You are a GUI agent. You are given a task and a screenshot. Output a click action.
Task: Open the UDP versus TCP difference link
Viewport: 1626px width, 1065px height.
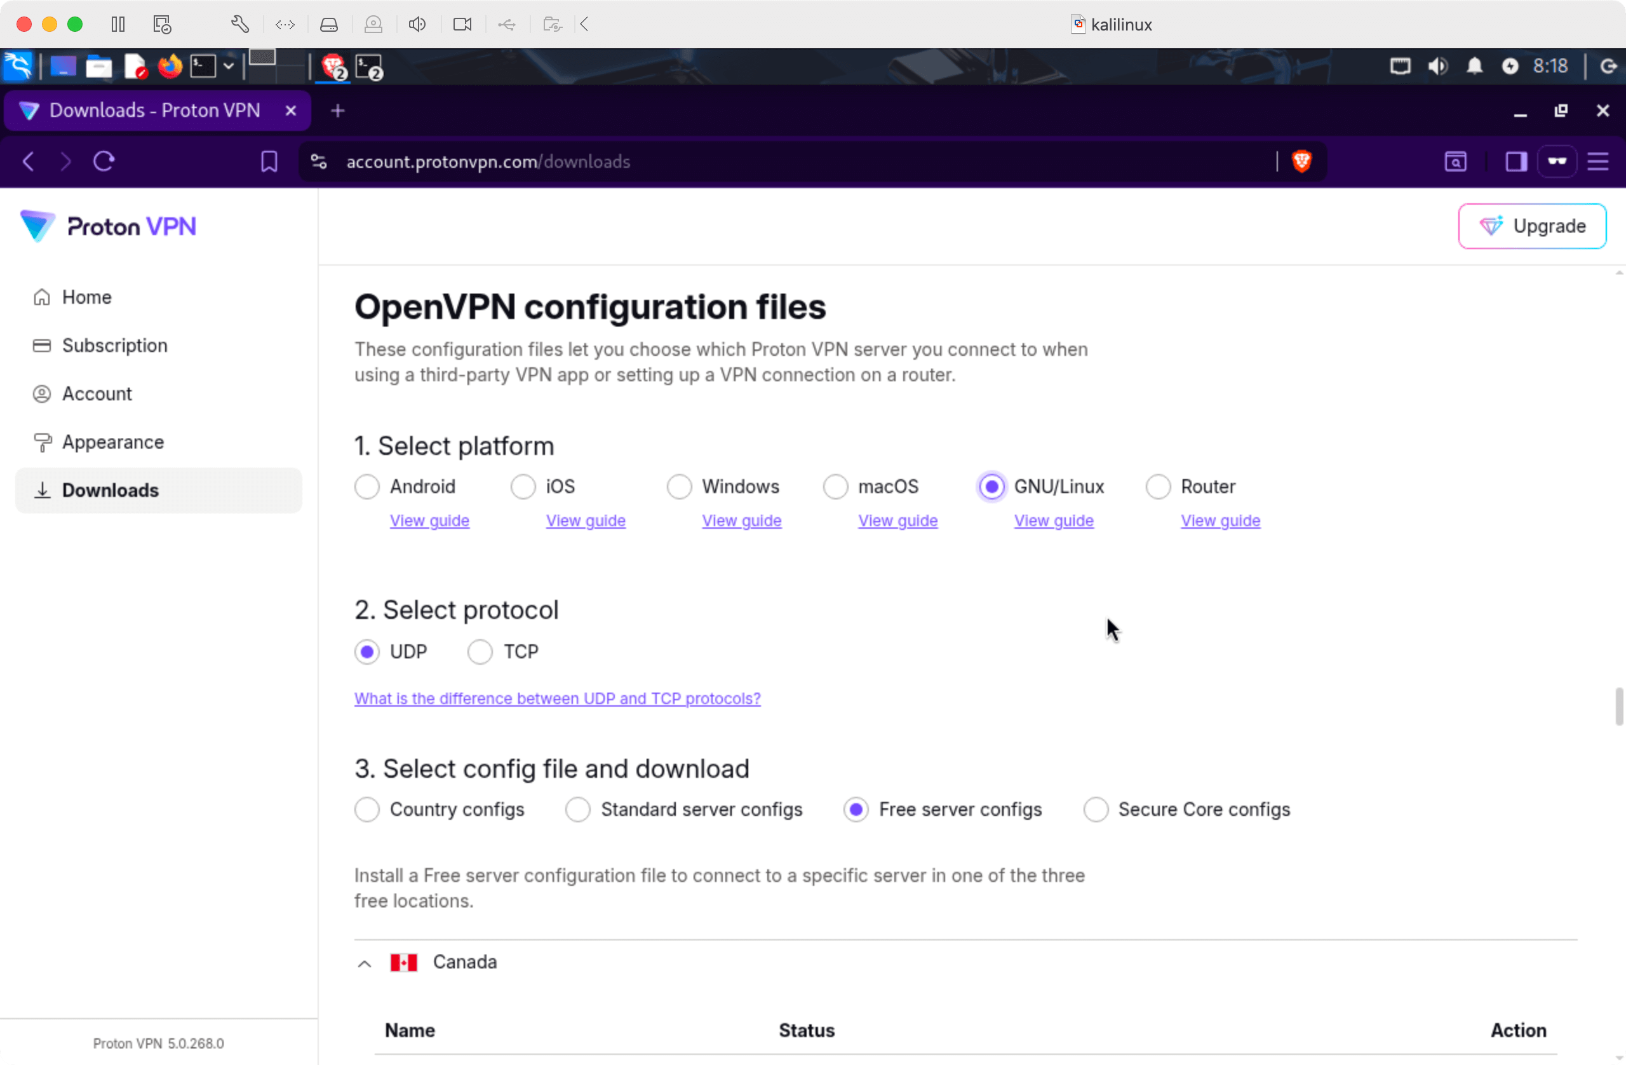click(557, 698)
